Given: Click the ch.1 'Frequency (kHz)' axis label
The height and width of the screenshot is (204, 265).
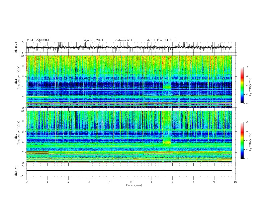Looking at the screenshot, I should coord(19,78).
